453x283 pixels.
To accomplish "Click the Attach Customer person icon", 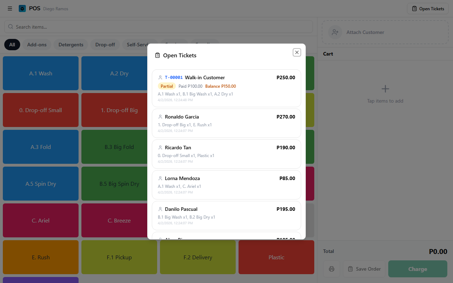I will pos(335,32).
